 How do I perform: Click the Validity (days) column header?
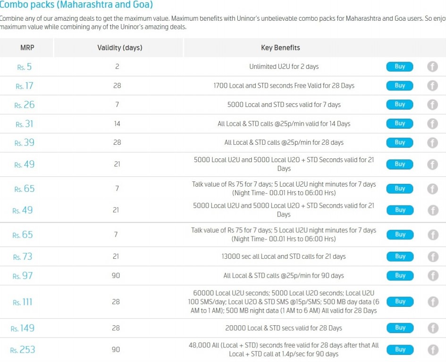tap(119, 48)
